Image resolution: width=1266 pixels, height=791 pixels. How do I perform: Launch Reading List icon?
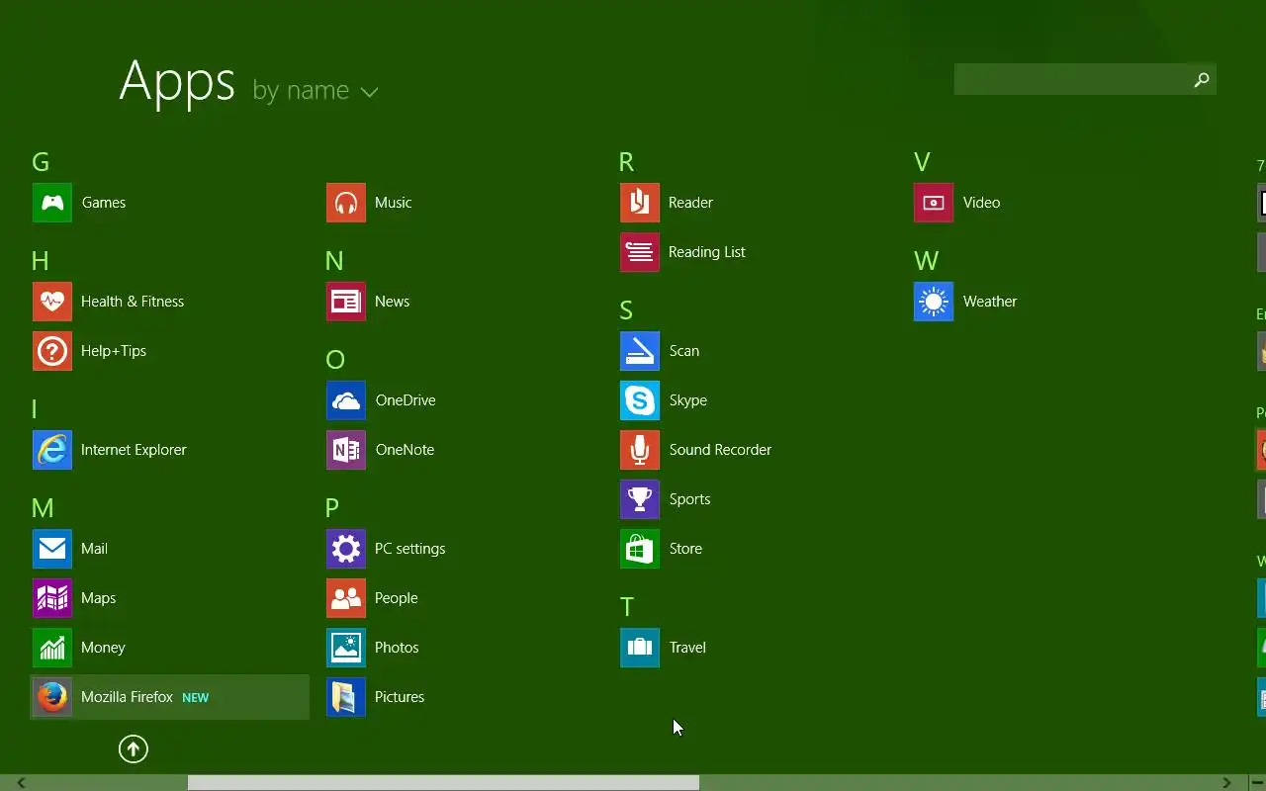[640, 252]
